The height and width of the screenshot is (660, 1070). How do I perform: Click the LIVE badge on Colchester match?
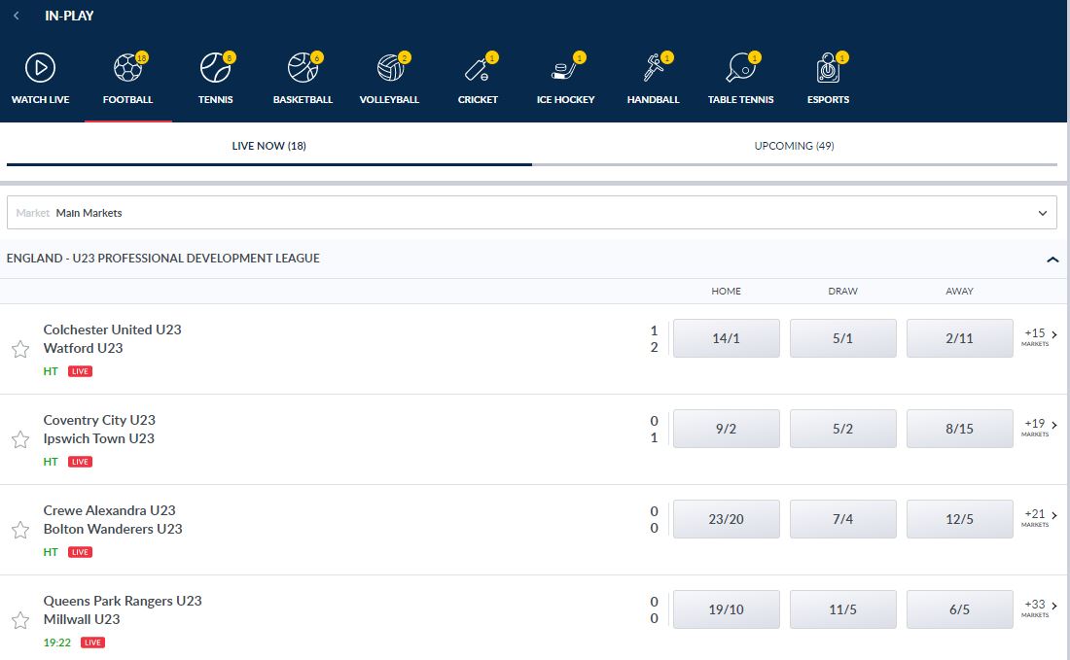pos(80,371)
